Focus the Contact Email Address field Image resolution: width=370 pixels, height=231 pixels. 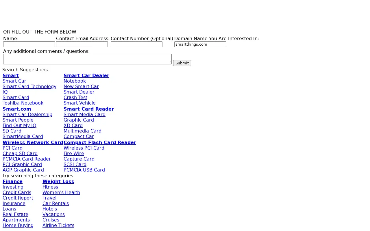pos(82,44)
